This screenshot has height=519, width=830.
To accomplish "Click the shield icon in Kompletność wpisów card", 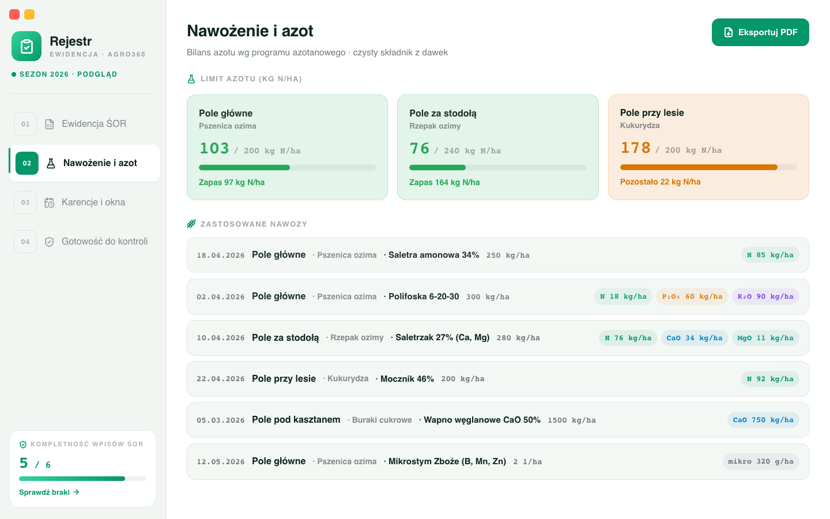I will coord(23,445).
